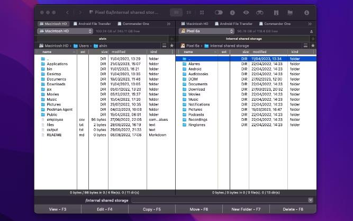The image size is (353, 221).
Task: Click the Internal shared storage breadcrumb
Action: coord(227,46)
